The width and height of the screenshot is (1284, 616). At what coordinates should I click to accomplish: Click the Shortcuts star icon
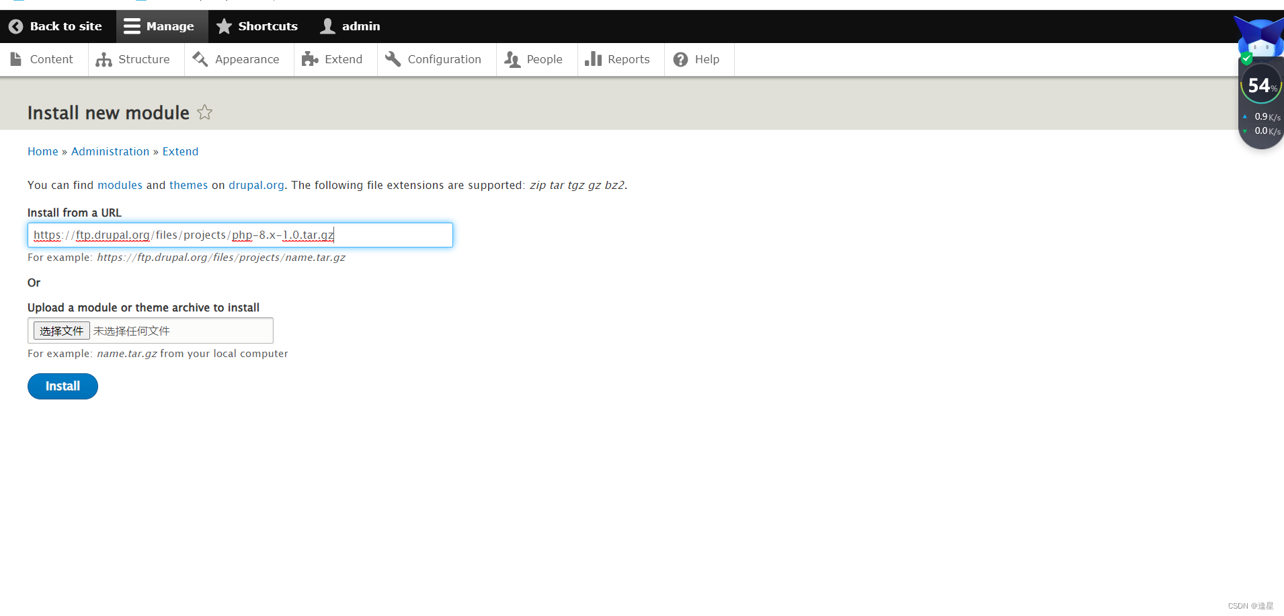[224, 26]
